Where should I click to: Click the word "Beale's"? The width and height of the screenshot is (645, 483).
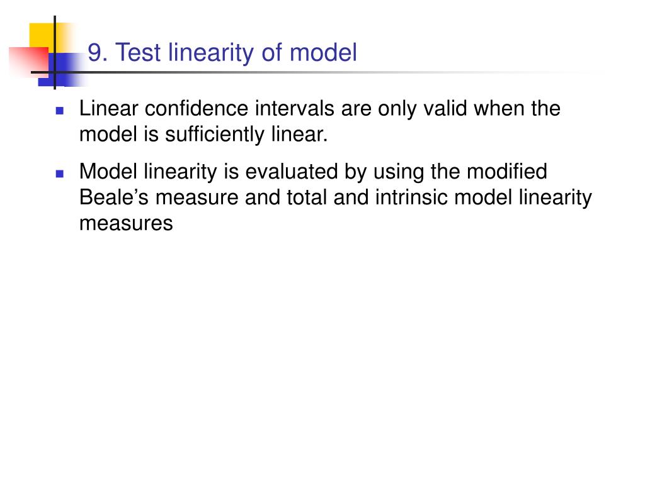click(113, 197)
